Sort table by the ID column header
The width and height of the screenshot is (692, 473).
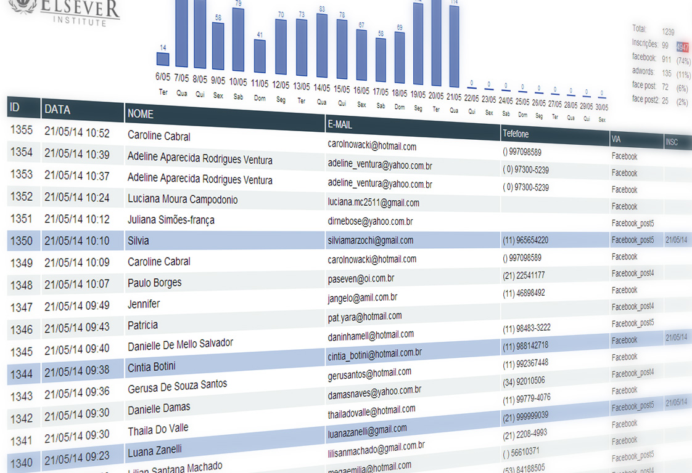click(15, 108)
